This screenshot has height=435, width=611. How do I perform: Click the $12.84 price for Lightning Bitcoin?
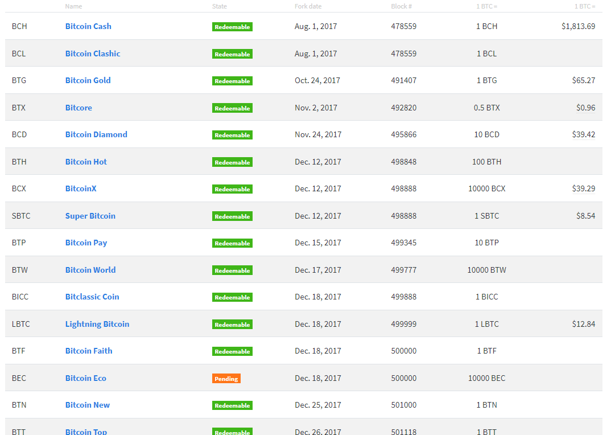(x=583, y=324)
